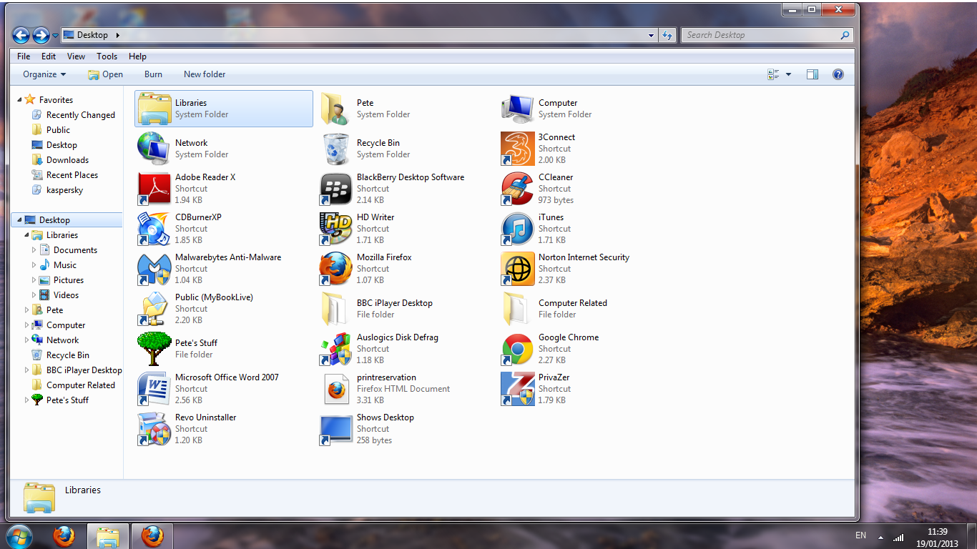The width and height of the screenshot is (977, 549).
Task: Select the Malwarebytes Anti-Malware icon
Action: tap(154, 269)
